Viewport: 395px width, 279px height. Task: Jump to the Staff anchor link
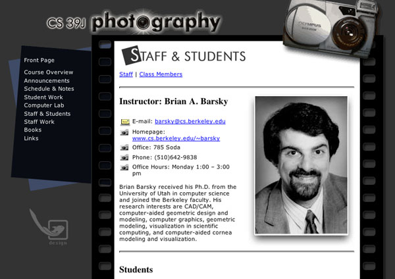coord(126,74)
